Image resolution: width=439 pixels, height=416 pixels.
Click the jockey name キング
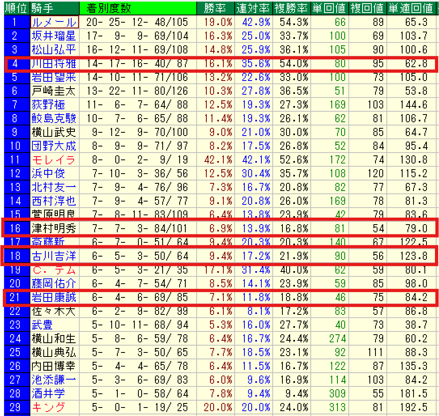coord(48,407)
